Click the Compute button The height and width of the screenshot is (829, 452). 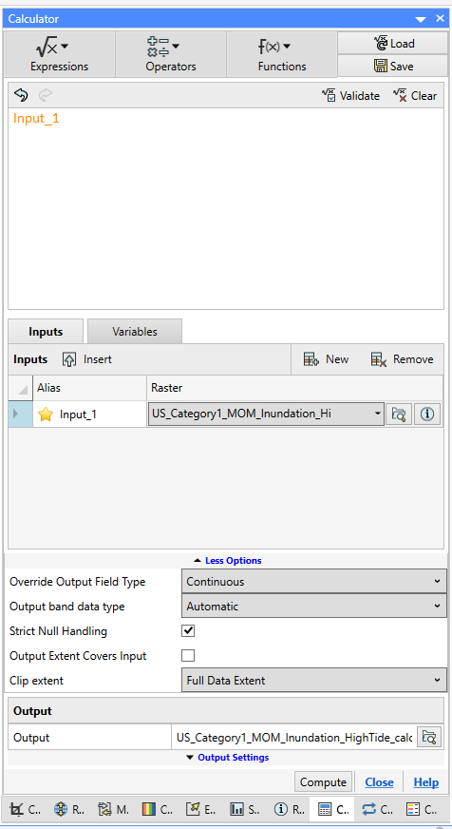[x=323, y=782]
